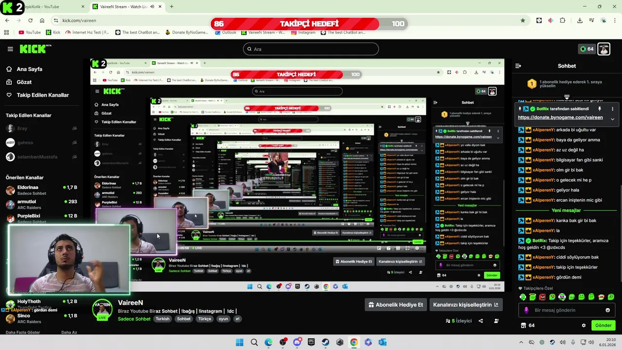Collapse with Daha Az in sidebar
Viewport: 622px width, 350px height.
(x=69, y=332)
